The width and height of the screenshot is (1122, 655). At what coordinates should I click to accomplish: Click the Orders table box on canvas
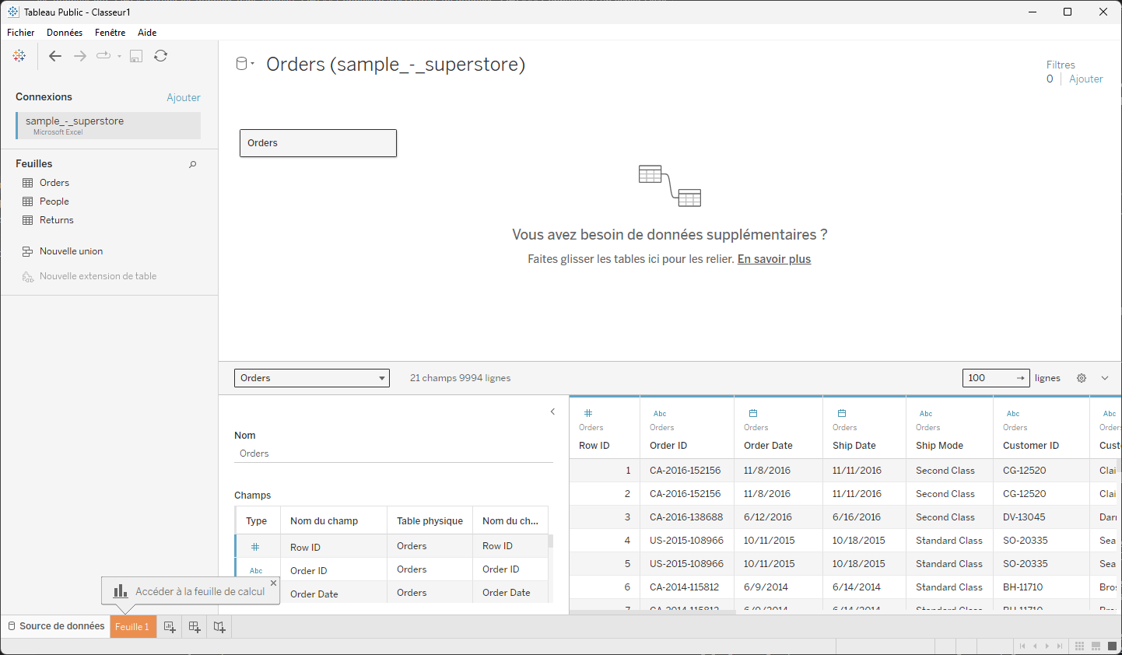click(x=318, y=143)
